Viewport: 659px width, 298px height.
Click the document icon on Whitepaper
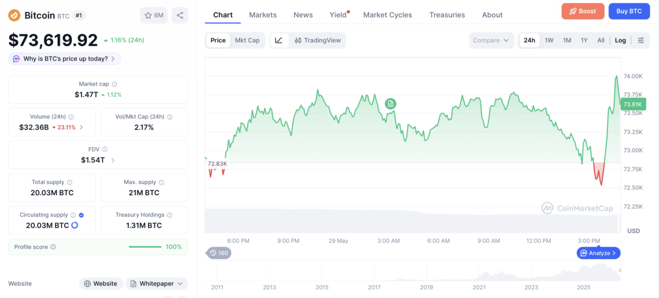(x=133, y=284)
